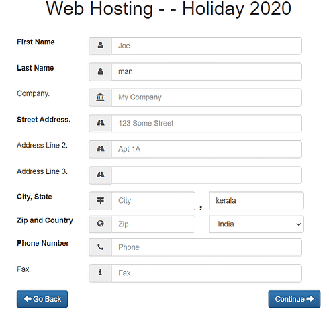Viewport: 329px width, 313px height.
Task: Click the road icon next to Address Line 2
Action: coord(101,149)
